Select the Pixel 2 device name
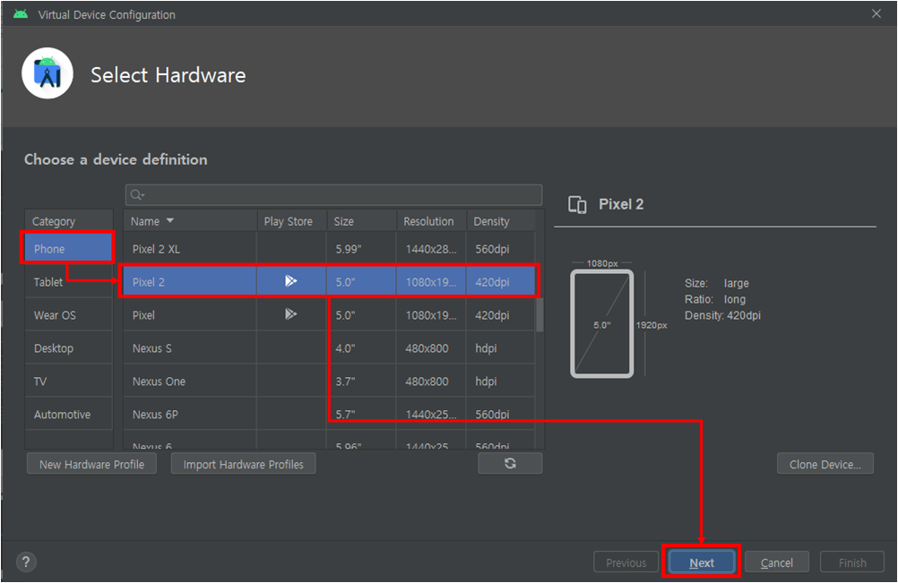 (x=149, y=282)
